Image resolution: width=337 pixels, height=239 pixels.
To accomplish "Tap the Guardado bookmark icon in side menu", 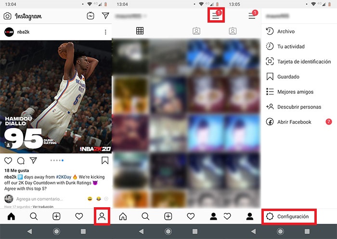I will pyautogui.click(x=270, y=77).
